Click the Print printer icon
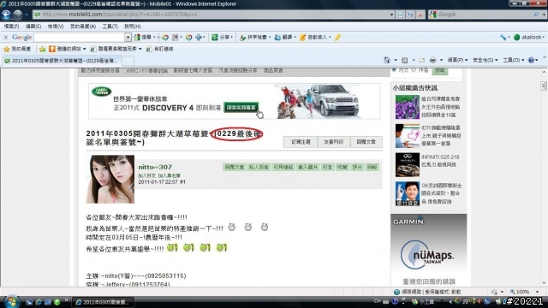The image size is (548, 308). (432, 60)
